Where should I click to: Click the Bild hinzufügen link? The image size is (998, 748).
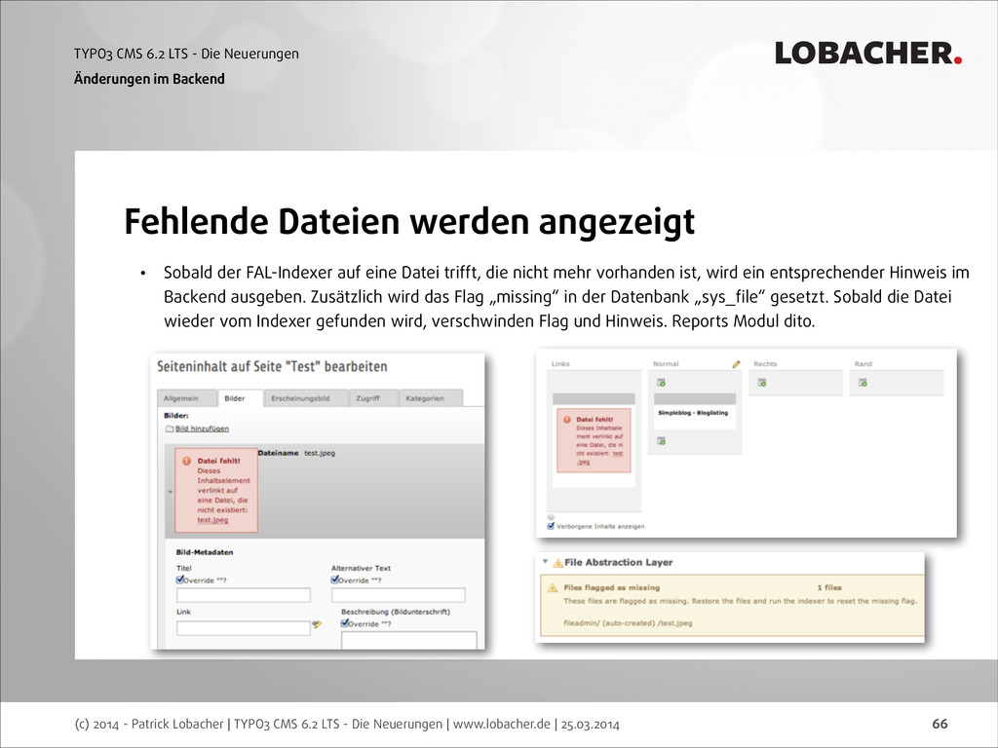(202, 429)
